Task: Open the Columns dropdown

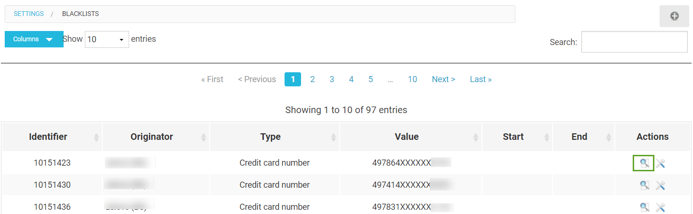Action: coord(34,39)
